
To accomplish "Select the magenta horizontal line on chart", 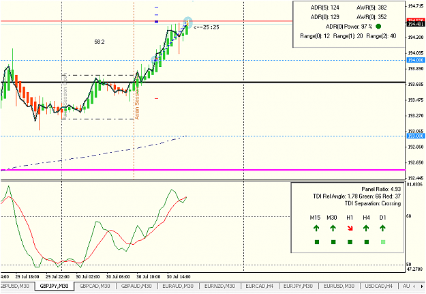I will coord(202,170).
